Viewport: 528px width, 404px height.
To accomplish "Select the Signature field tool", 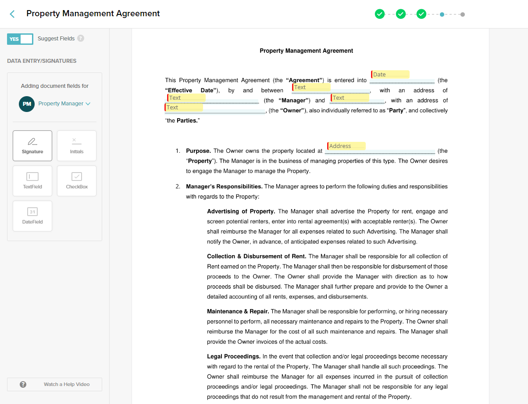I will (32, 145).
